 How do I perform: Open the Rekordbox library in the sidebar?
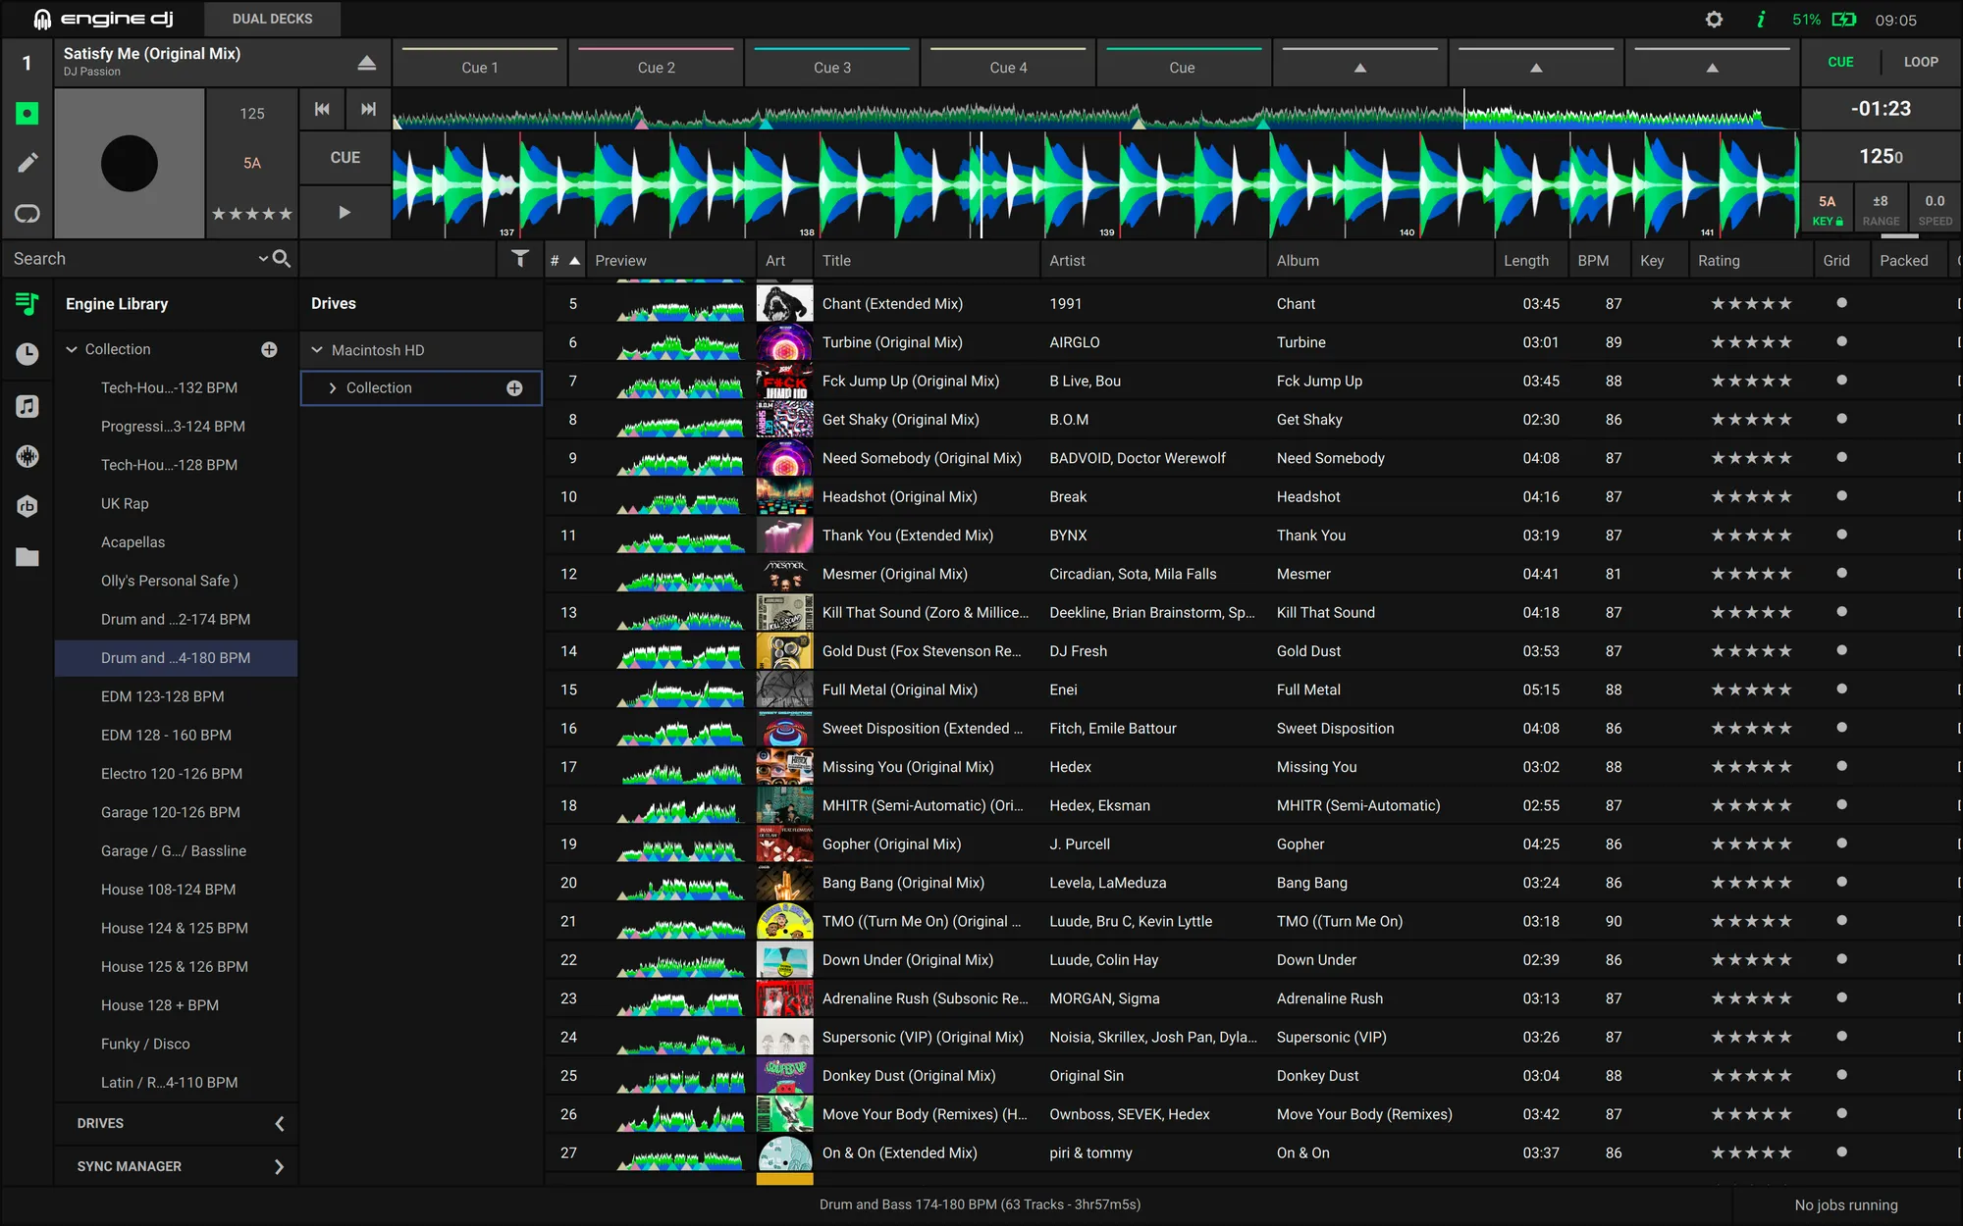pos(27,506)
